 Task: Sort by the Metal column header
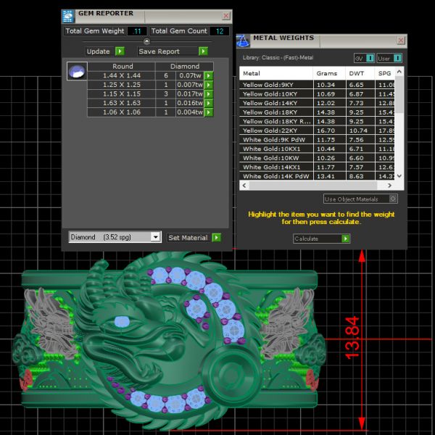[275, 73]
